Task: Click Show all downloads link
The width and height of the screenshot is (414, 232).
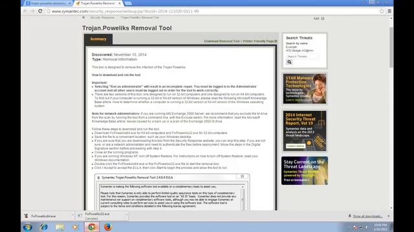Action: point(367,217)
